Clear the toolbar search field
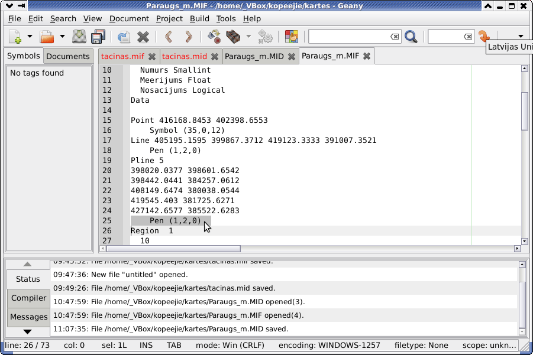The height and width of the screenshot is (355, 533). coord(395,36)
